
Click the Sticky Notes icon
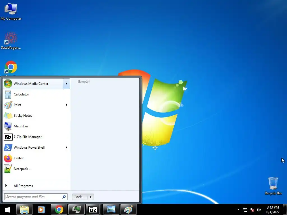8,116
